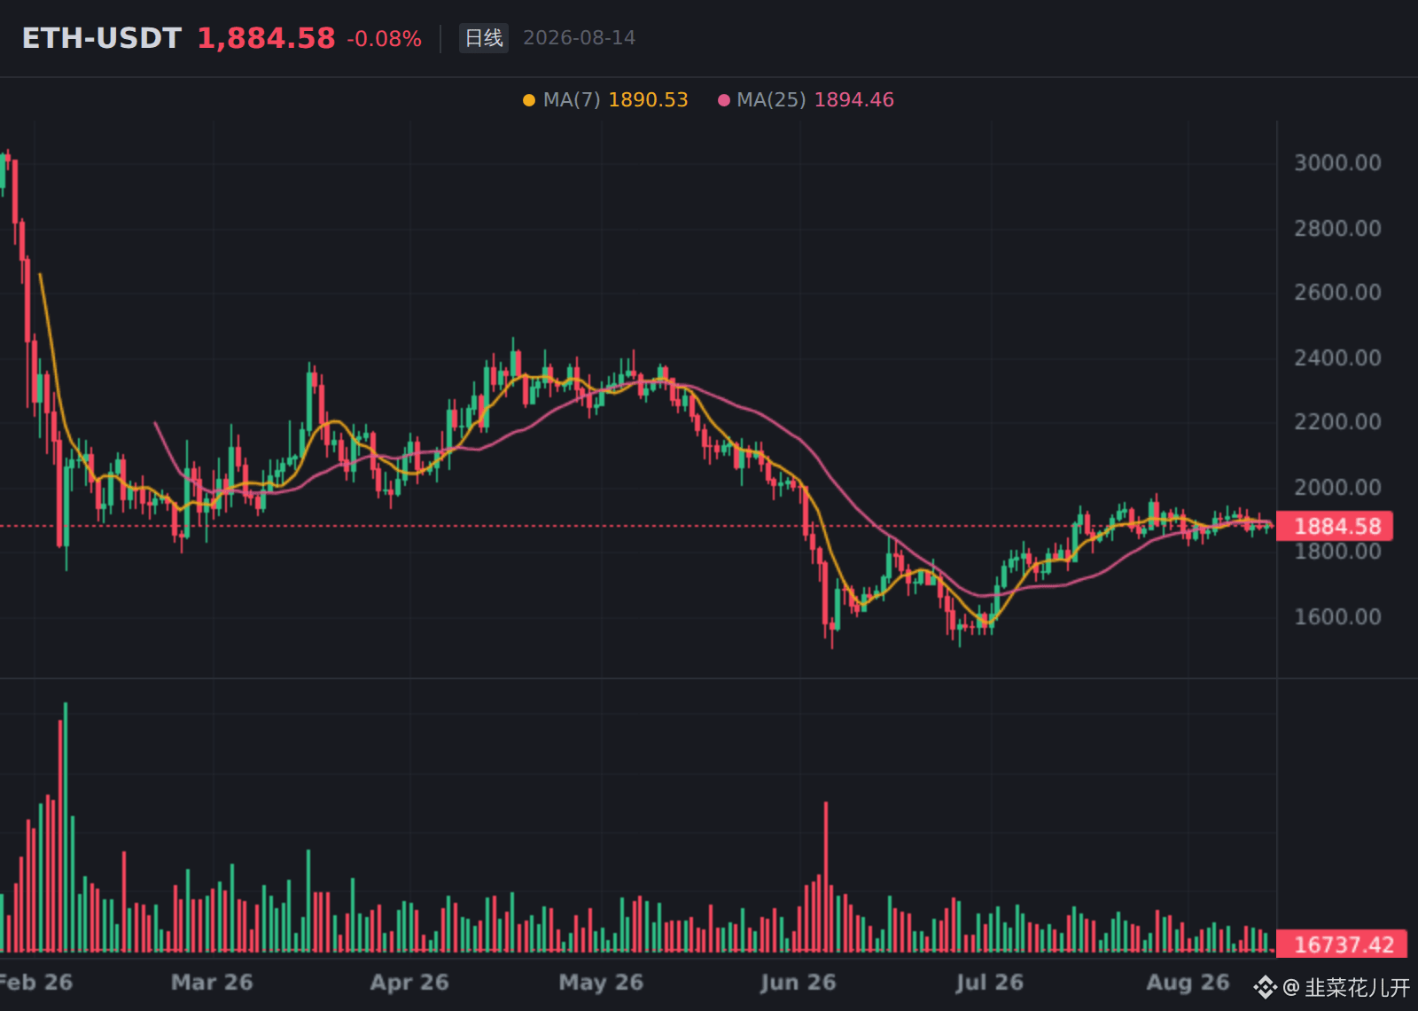
Task: Click the 2200.00 price axis label
Action: click(x=1337, y=422)
